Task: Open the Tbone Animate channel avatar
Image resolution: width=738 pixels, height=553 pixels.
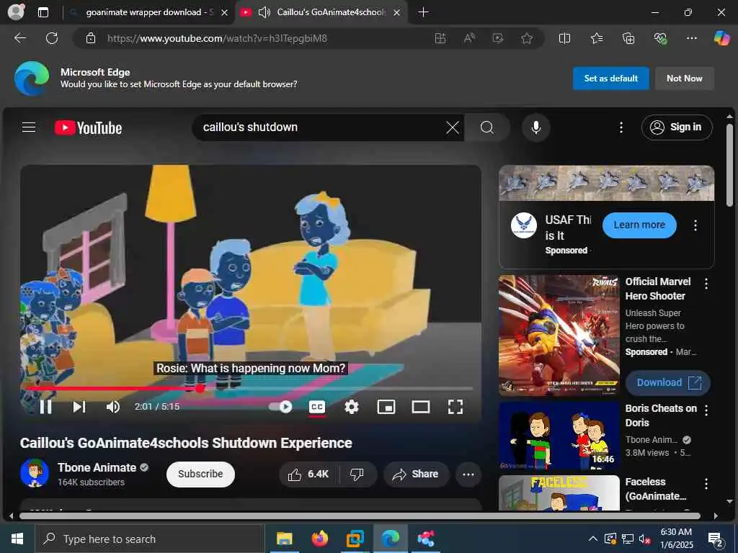Action: coord(35,473)
